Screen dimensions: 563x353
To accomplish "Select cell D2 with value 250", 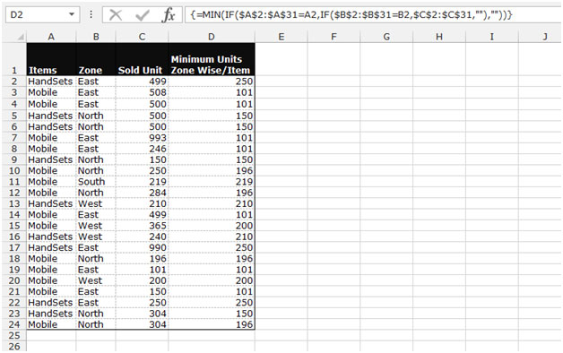I will (x=212, y=82).
